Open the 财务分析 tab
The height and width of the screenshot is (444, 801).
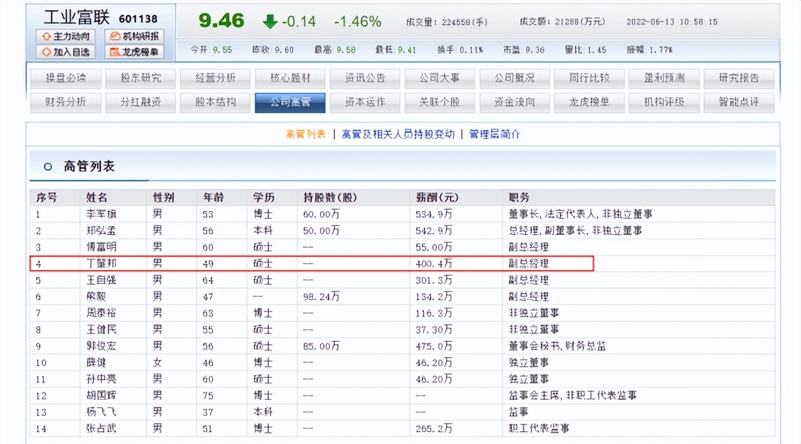click(x=65, y=103)
